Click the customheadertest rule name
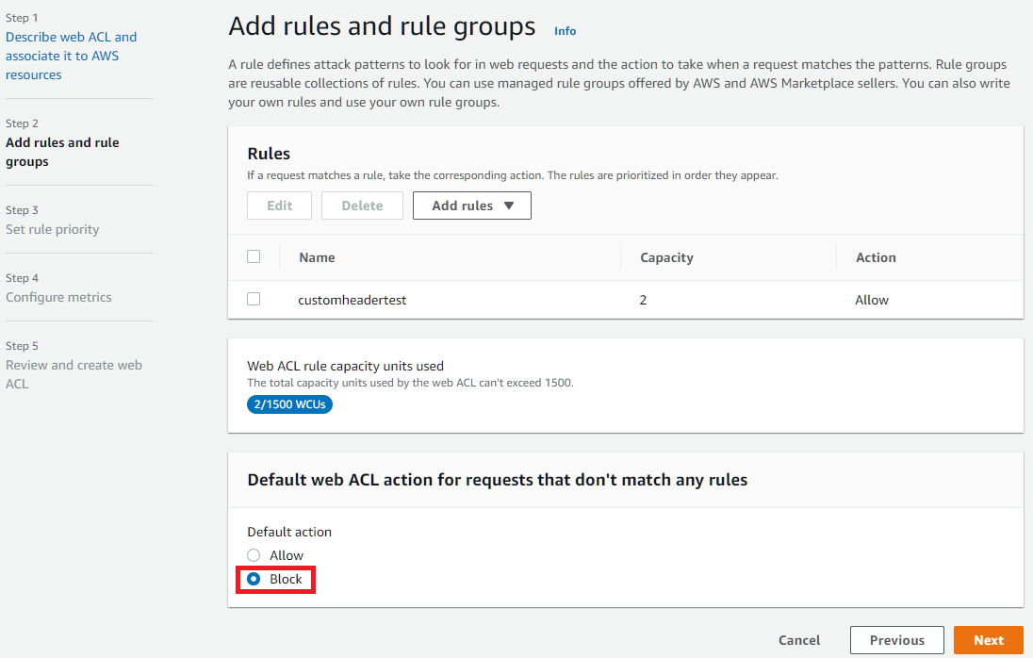Viewport: 1033px width, 658px height. [x=352, y=300]
